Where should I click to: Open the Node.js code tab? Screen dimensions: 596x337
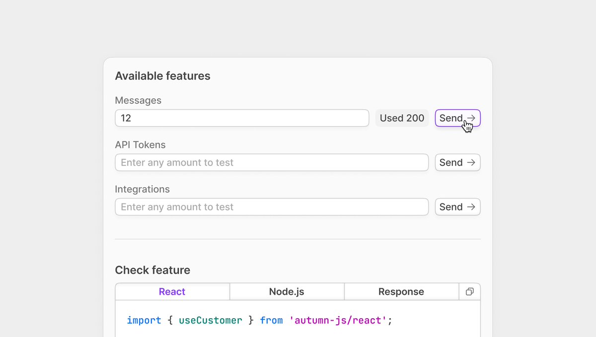point(287,292)
